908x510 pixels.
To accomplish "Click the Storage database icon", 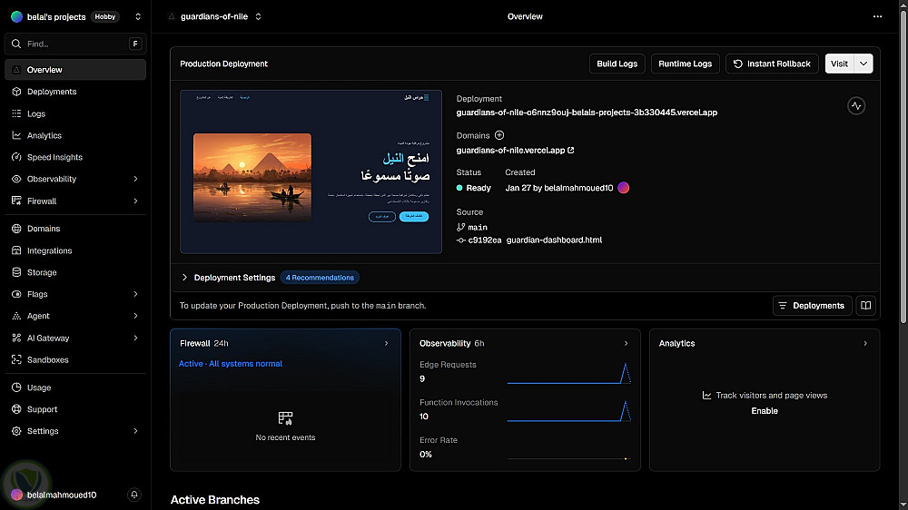I will tap(16, 272).
